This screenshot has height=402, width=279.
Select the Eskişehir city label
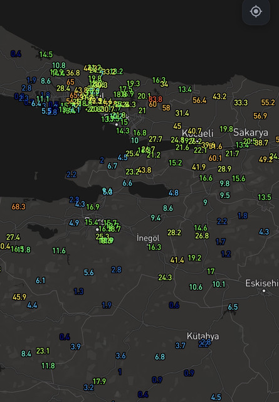(262, 283)
